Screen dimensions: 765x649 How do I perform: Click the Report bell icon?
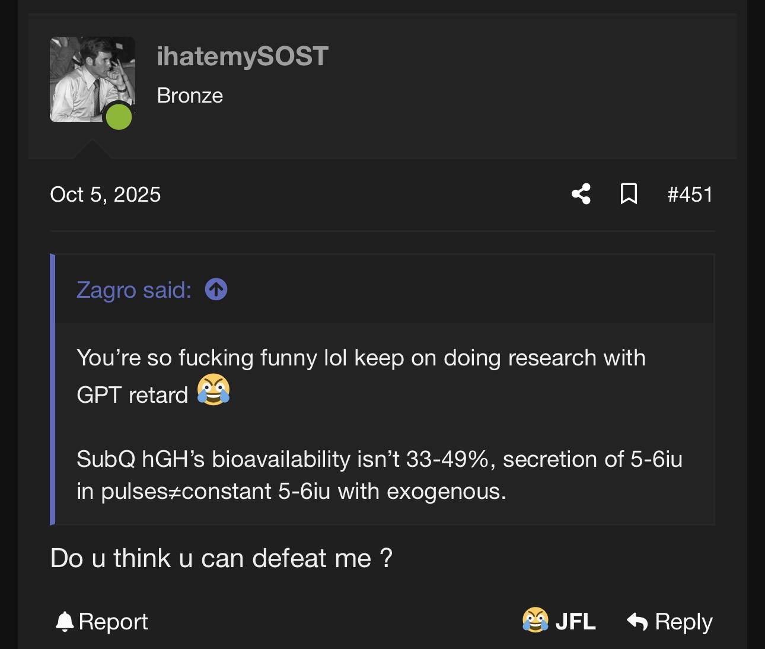[x=64, y=621]
